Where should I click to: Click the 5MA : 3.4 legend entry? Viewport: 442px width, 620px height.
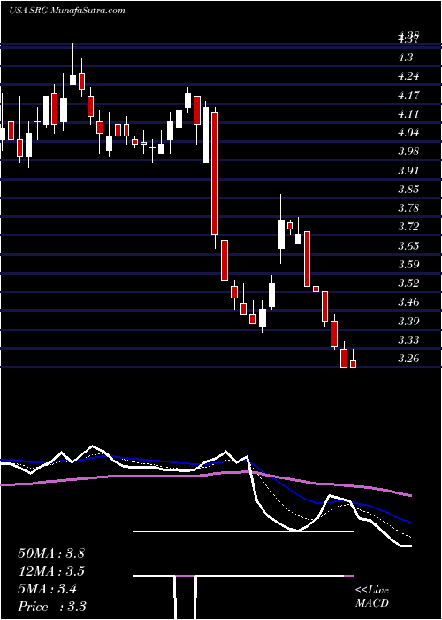pos(48,589)
